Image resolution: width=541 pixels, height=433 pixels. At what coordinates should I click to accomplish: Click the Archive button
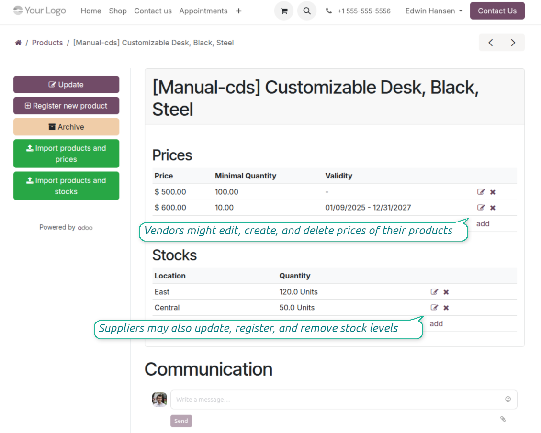[x=66, y=127]
